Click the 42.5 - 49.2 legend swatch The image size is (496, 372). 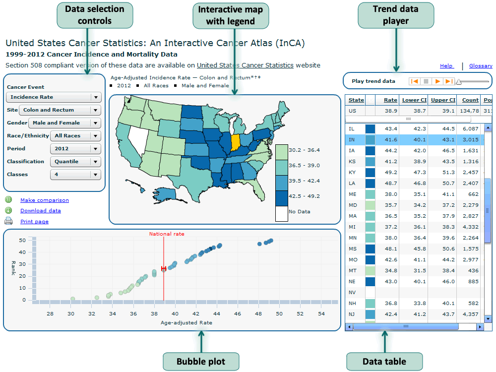[281, 196]
